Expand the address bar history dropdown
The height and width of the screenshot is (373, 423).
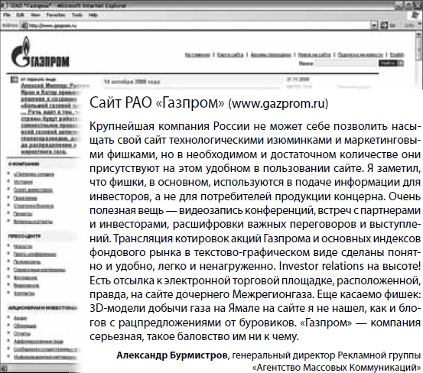374,25
